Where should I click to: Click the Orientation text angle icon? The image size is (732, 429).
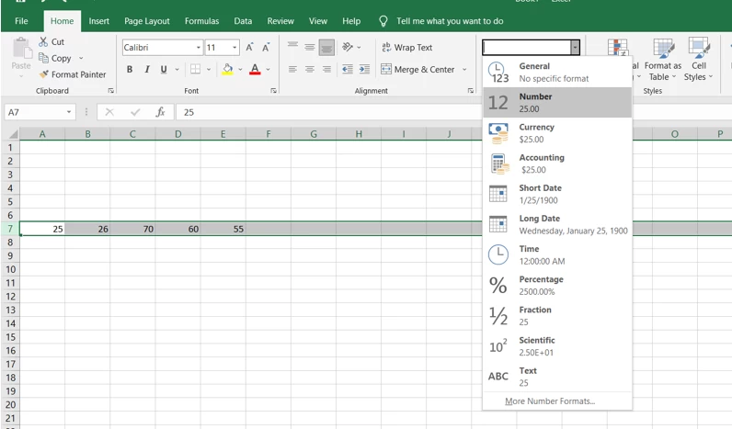pos(348,47)
